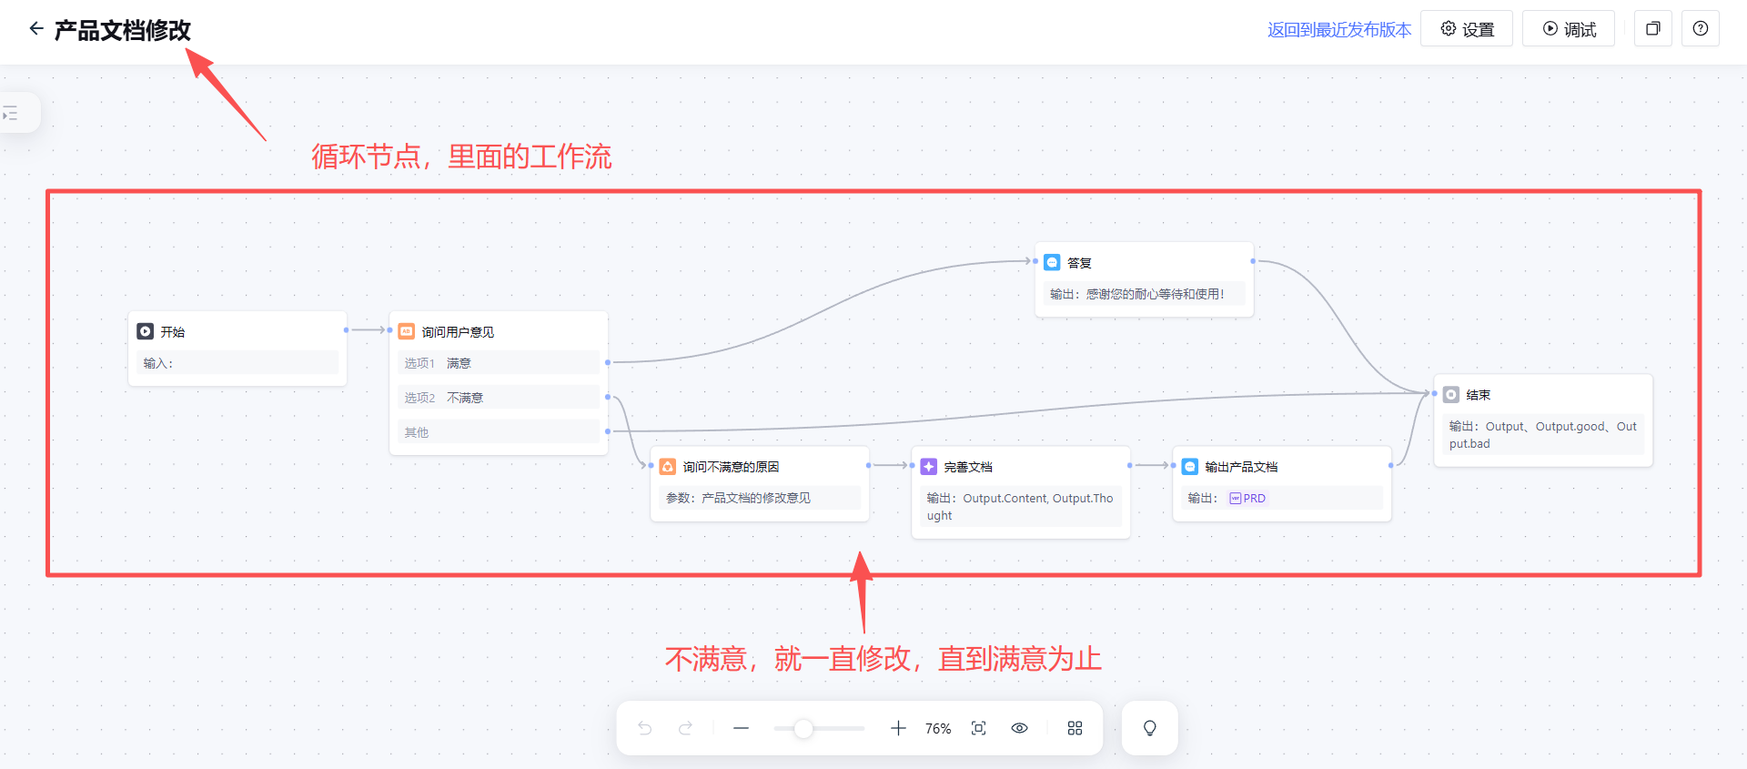Click the 产品文档修改 workflow title

[123, 30]
